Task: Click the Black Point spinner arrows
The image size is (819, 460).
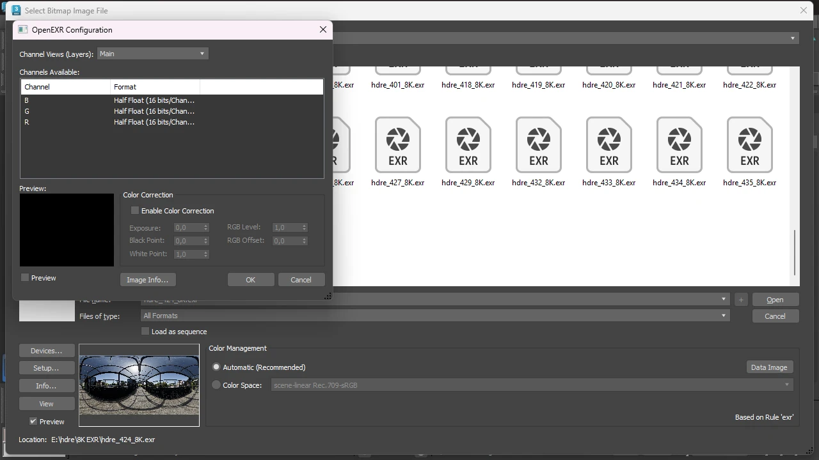Action: click(206, 241)
